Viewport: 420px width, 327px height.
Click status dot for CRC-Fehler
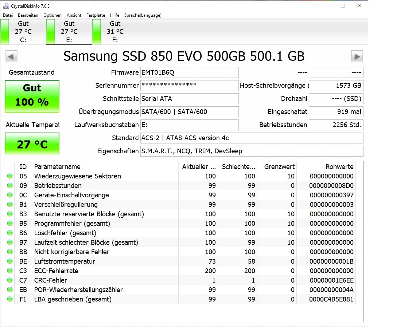(x=10, y=280)
